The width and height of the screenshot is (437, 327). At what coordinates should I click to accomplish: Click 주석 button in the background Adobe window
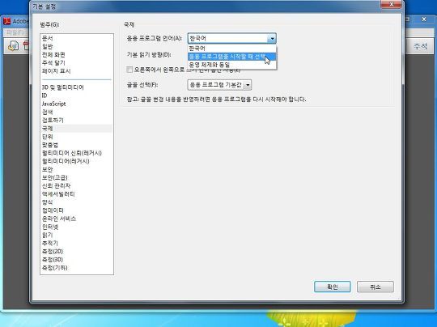point(420,46)
